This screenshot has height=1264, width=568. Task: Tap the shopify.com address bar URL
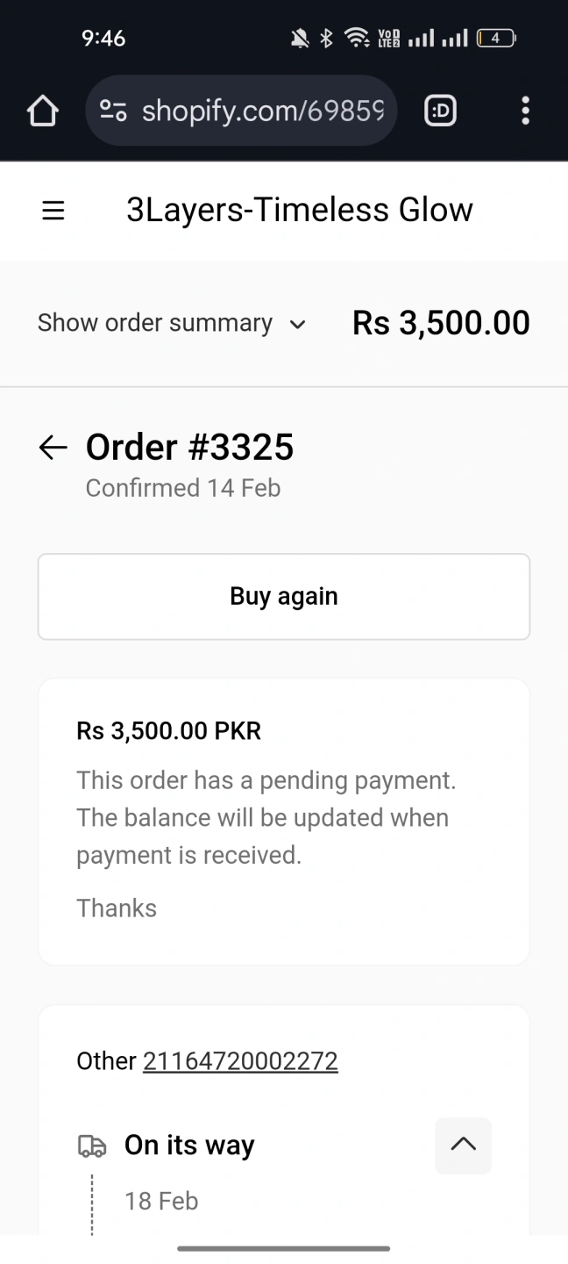point(262,111)
